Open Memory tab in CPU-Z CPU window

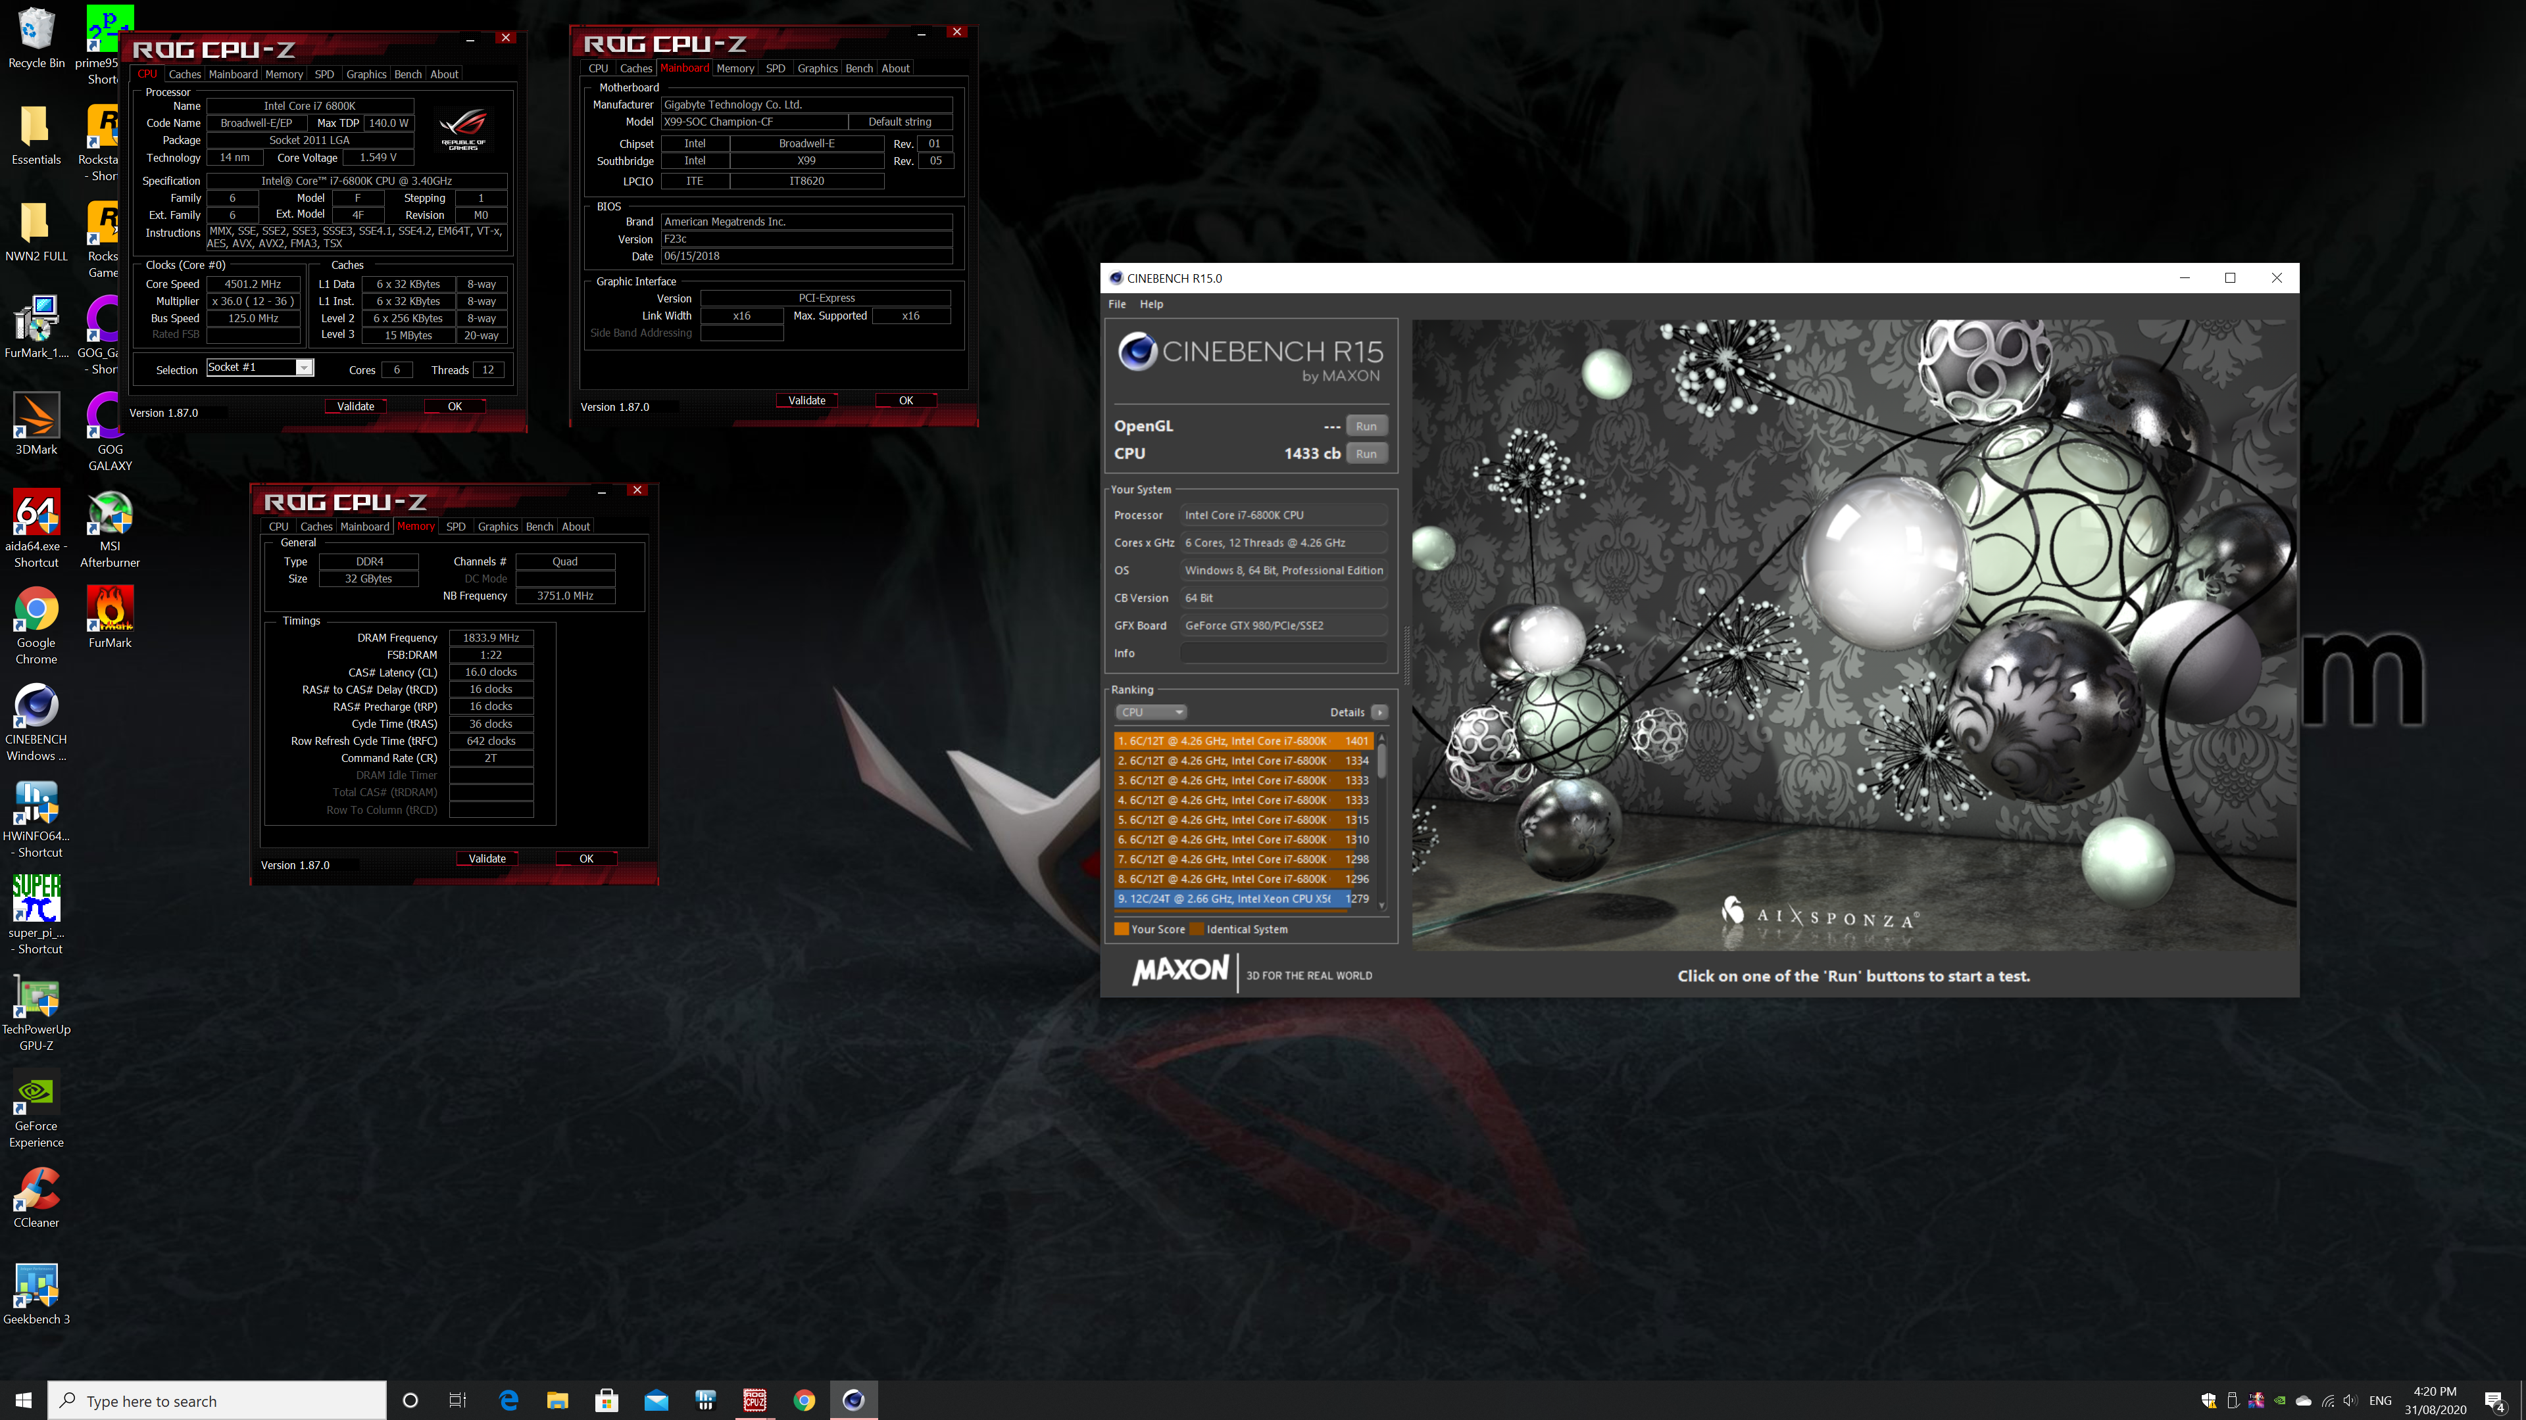(x=284, y=74)
